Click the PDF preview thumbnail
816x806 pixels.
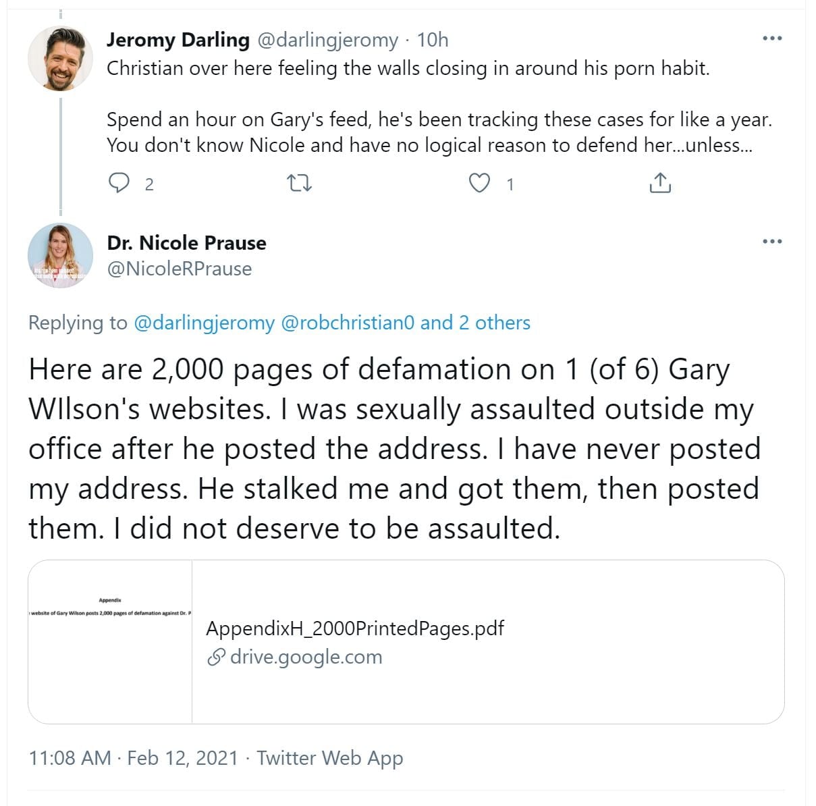point(110,641)
